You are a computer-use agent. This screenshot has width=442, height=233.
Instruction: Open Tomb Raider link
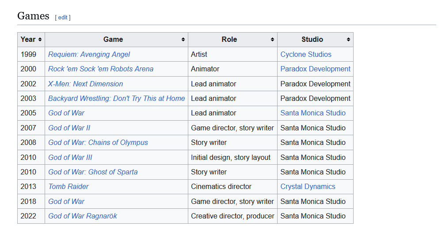click(x=69, y=187)
